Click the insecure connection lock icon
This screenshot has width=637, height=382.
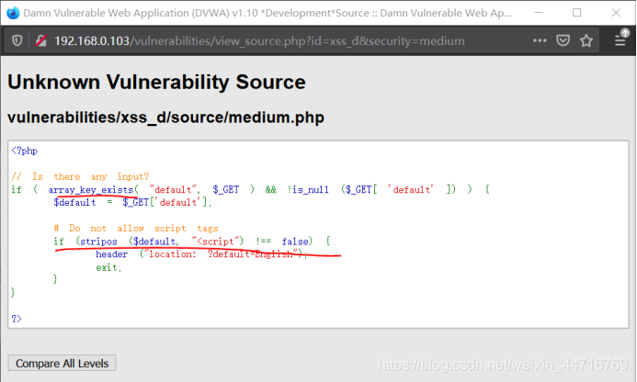[41, 40]
